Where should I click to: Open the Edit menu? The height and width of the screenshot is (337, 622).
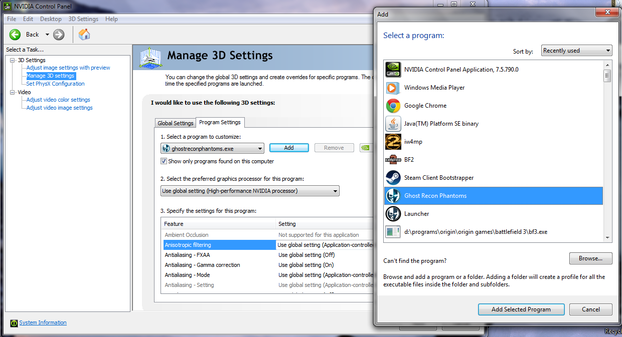point(28,19)
